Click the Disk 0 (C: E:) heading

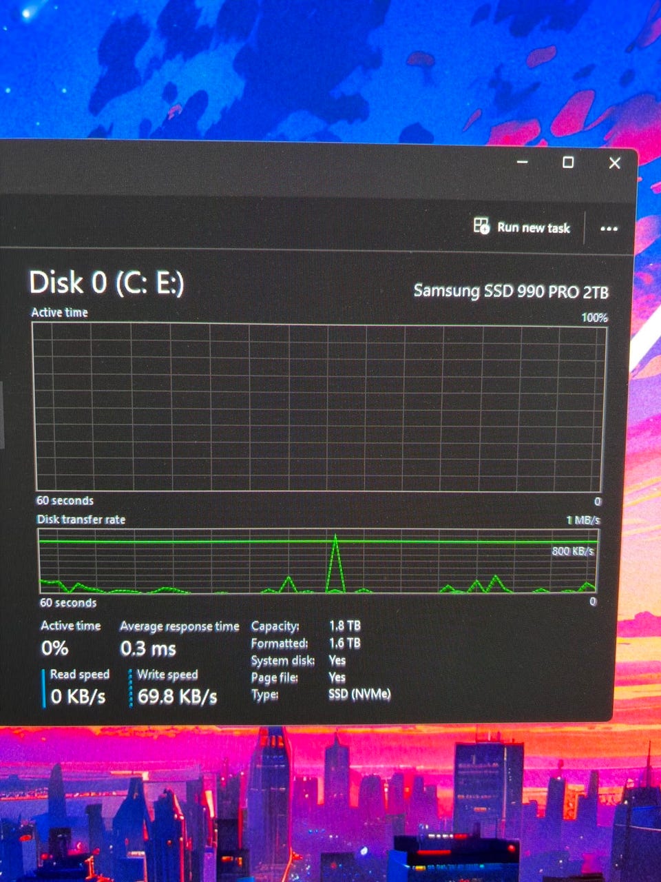(107, 283)
